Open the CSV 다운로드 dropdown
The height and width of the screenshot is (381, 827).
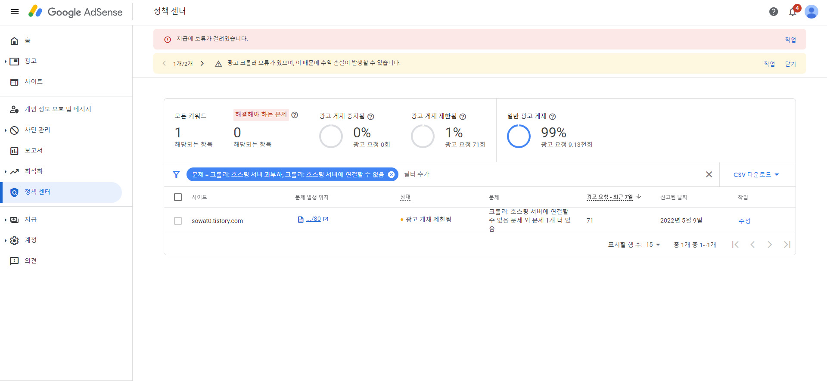click(756, 175)
